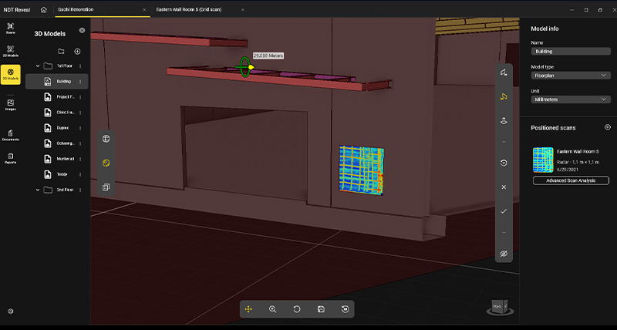Image resolution: width=617 pixels, height=330 pixels.
Task: Select the pan/move tool in bottom toolbar
Action: coord(248,309)
